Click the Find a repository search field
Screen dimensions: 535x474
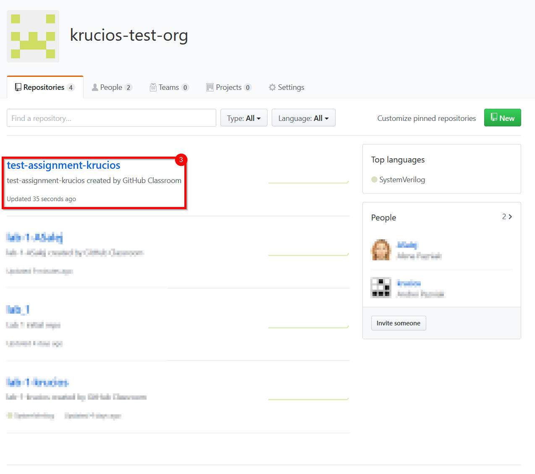(x=111, y=118)
